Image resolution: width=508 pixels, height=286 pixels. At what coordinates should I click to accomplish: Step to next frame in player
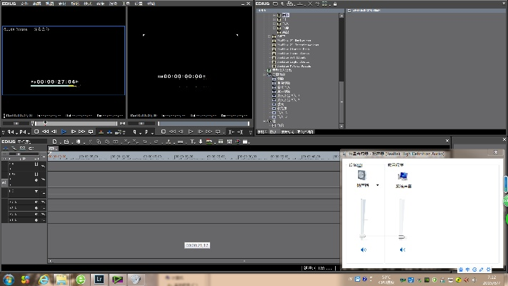coord(73,132)
